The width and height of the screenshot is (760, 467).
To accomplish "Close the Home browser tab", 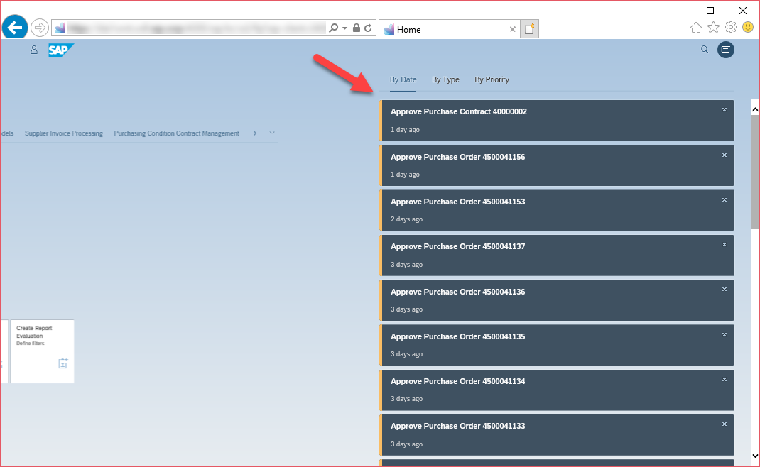I will (x=512, y=29).
